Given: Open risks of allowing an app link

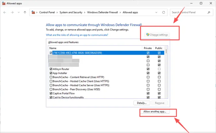Looking at the screenshot, I should coord(77,35).
